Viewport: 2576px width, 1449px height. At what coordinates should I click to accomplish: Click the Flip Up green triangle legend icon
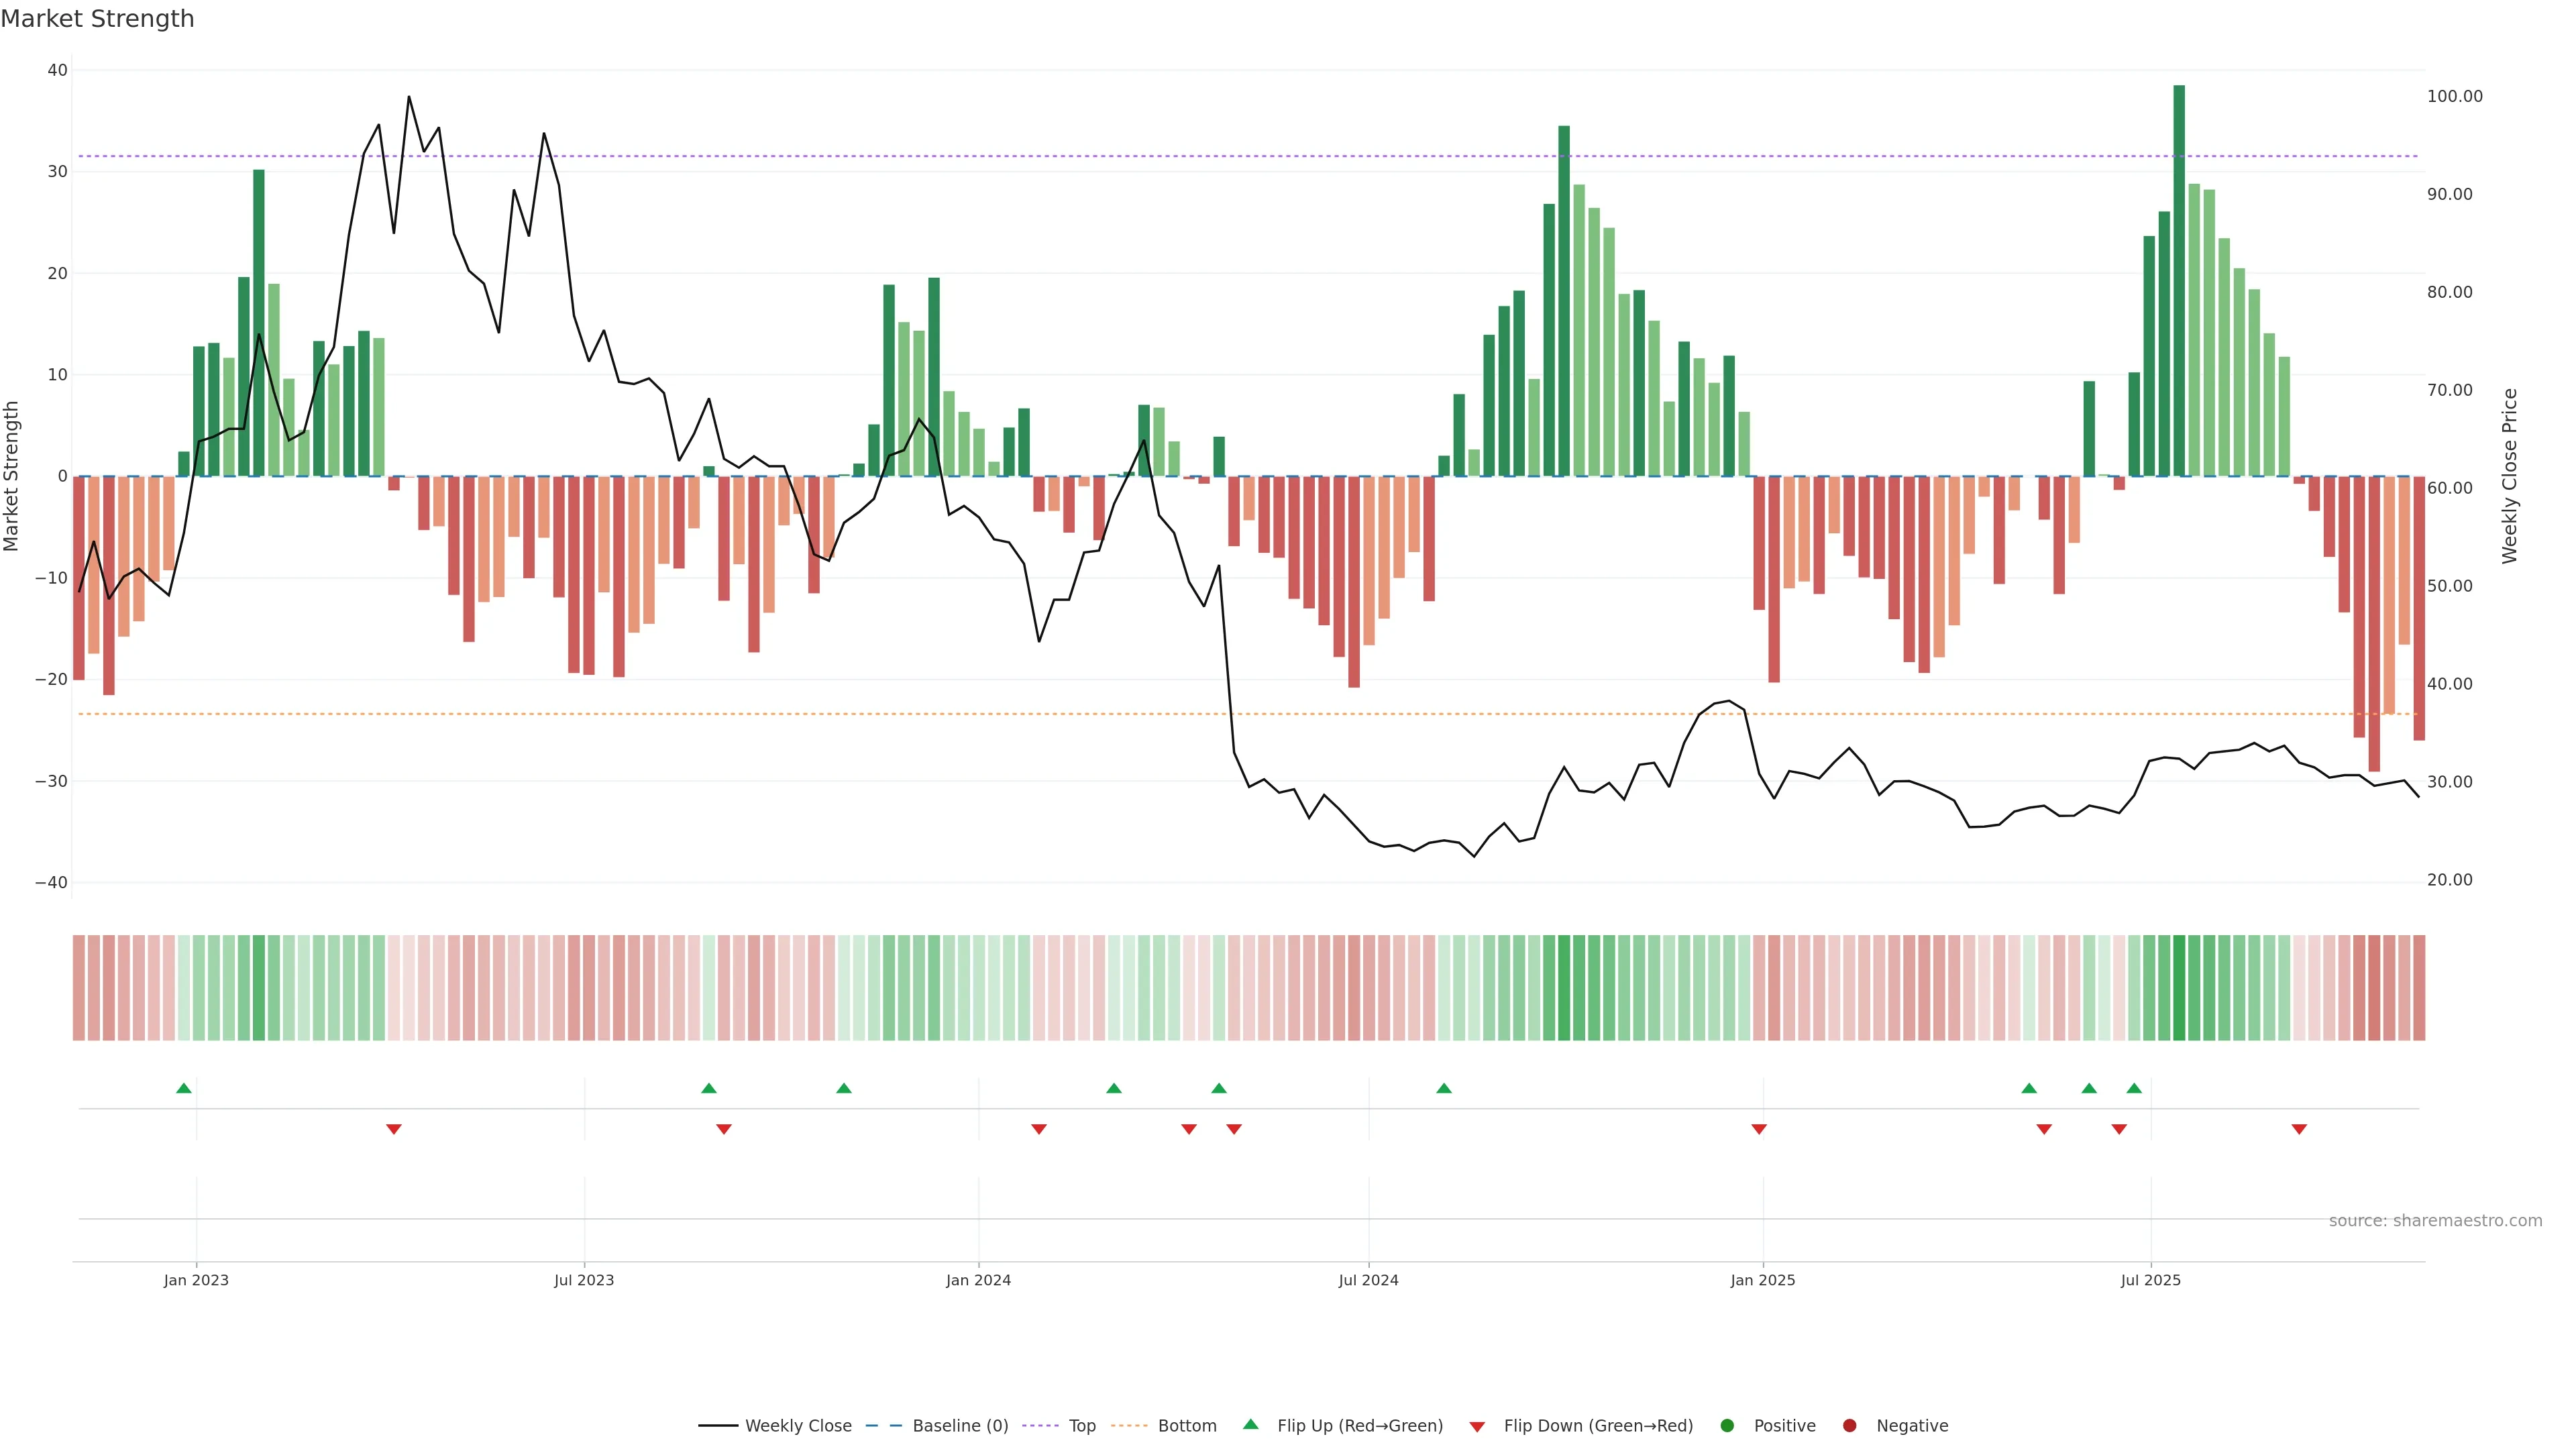[x=1250, y=1424]
